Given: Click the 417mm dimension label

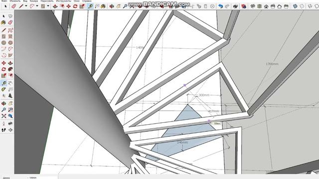Looking at the screenshot, I should [214, 111].
